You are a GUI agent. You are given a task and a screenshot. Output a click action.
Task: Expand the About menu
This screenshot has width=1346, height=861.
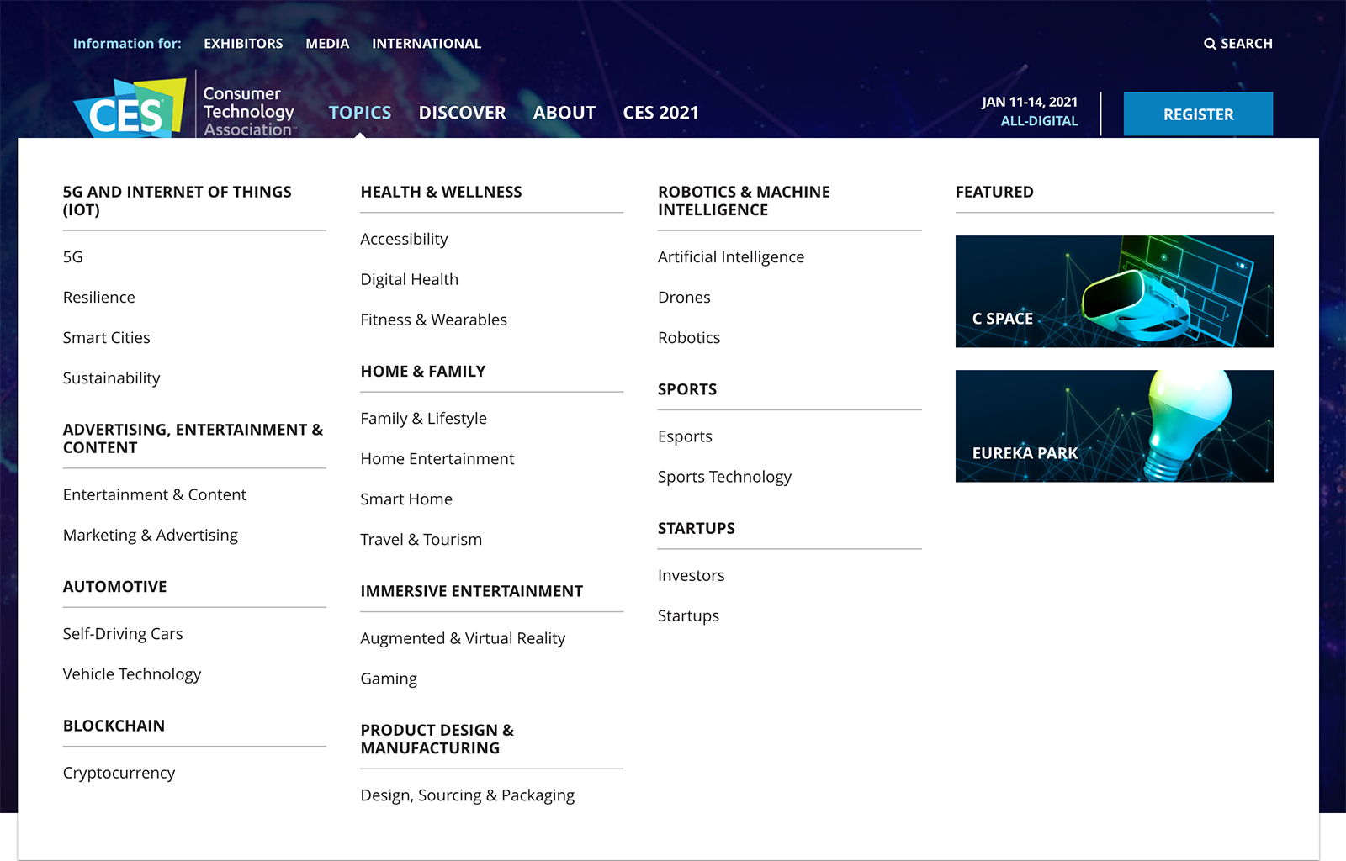click(x=564, y=113)
